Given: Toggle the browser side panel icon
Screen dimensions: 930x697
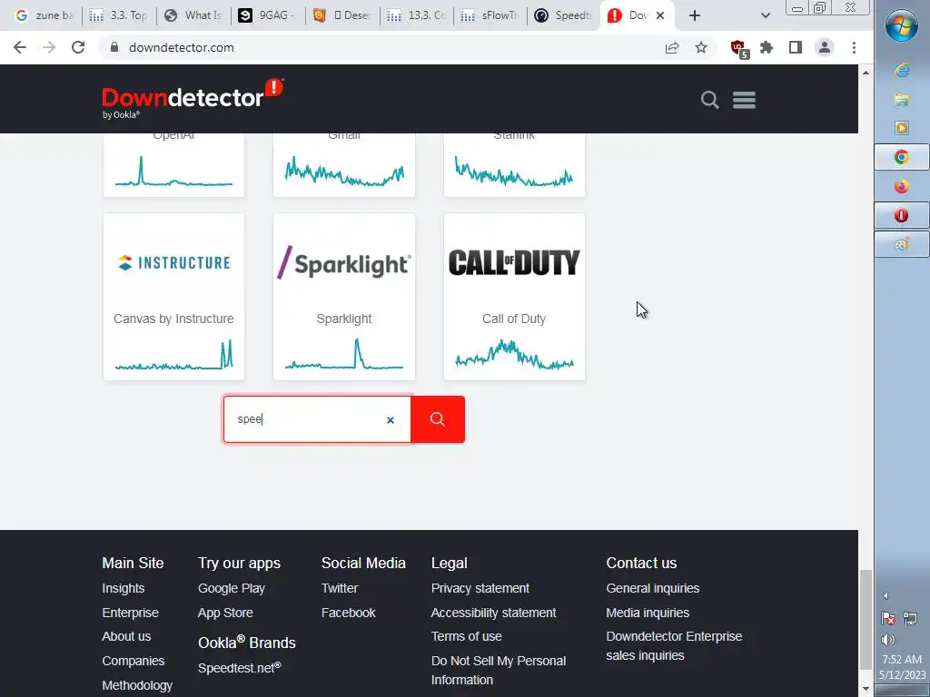Looking at the screenshot, I should coord(796,47).
